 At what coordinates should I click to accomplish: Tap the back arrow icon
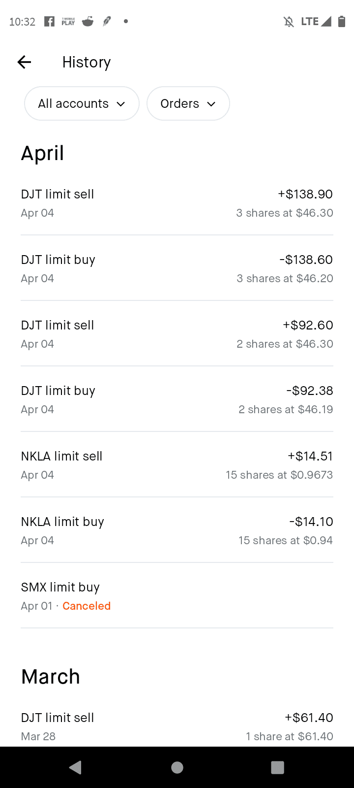[x=24, y=62]
